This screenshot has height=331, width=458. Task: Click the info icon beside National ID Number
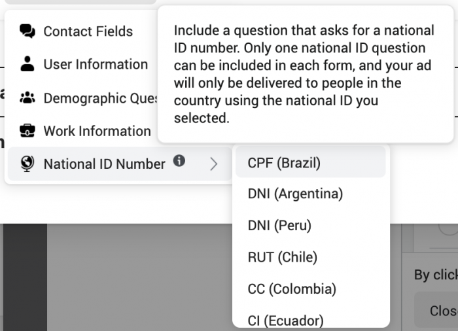tap(179, 161)
